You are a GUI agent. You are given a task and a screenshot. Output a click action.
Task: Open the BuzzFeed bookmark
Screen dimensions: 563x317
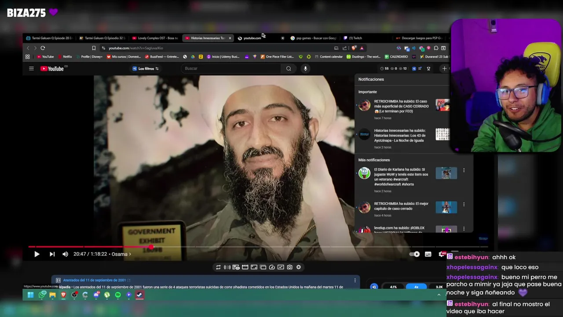[x=162, y=57]
